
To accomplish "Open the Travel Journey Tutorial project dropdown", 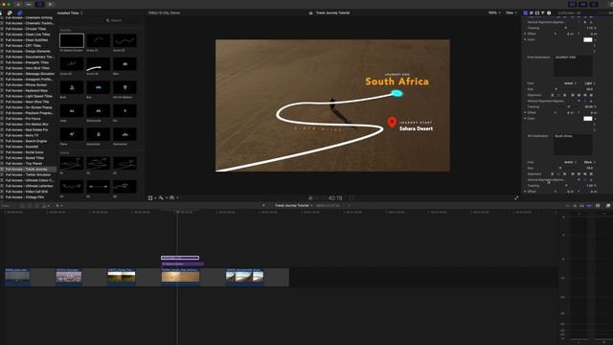I will 294,205.
